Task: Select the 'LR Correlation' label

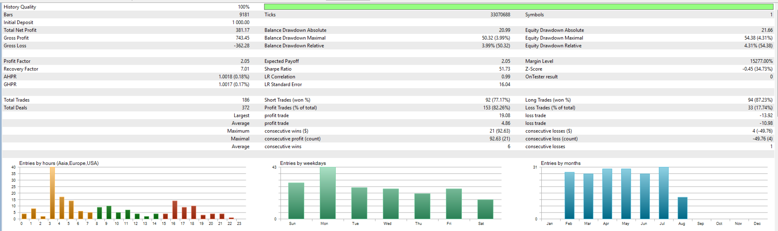Action: pos(280,77)
